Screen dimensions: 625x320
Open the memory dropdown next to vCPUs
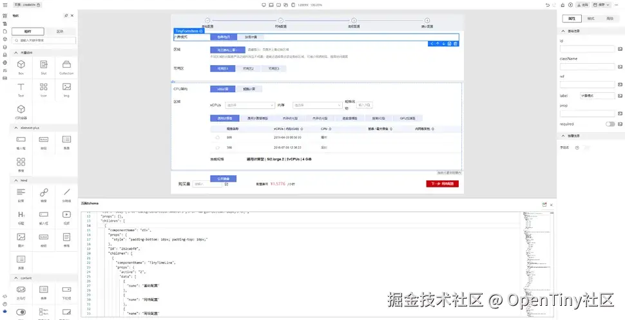pyautogui.click(x=317, y=105)
